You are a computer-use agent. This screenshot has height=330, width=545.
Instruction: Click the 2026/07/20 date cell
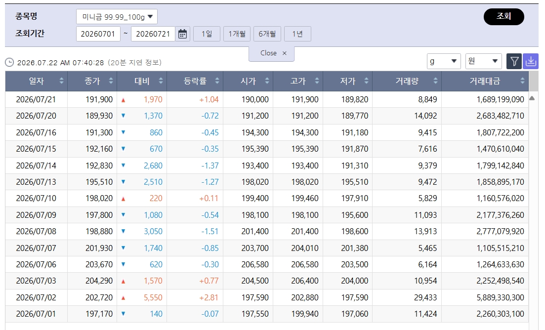coord(36,116)
